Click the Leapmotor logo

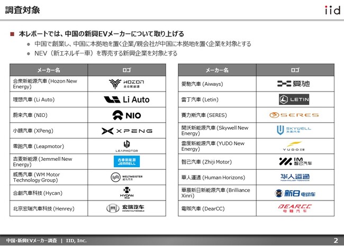[126, 146]
